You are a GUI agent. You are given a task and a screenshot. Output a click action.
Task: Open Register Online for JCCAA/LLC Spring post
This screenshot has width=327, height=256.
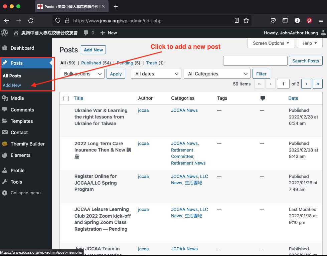(96, 183)
